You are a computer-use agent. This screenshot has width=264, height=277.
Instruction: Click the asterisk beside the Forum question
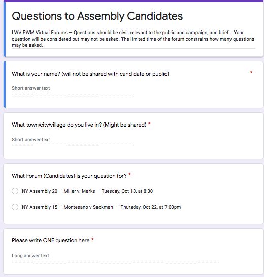(x=129, y=175)
